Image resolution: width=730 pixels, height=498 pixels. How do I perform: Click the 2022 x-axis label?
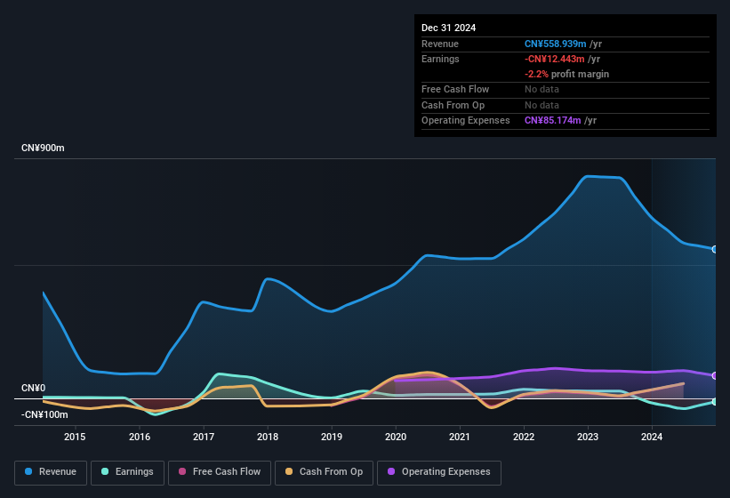point(524,437)
